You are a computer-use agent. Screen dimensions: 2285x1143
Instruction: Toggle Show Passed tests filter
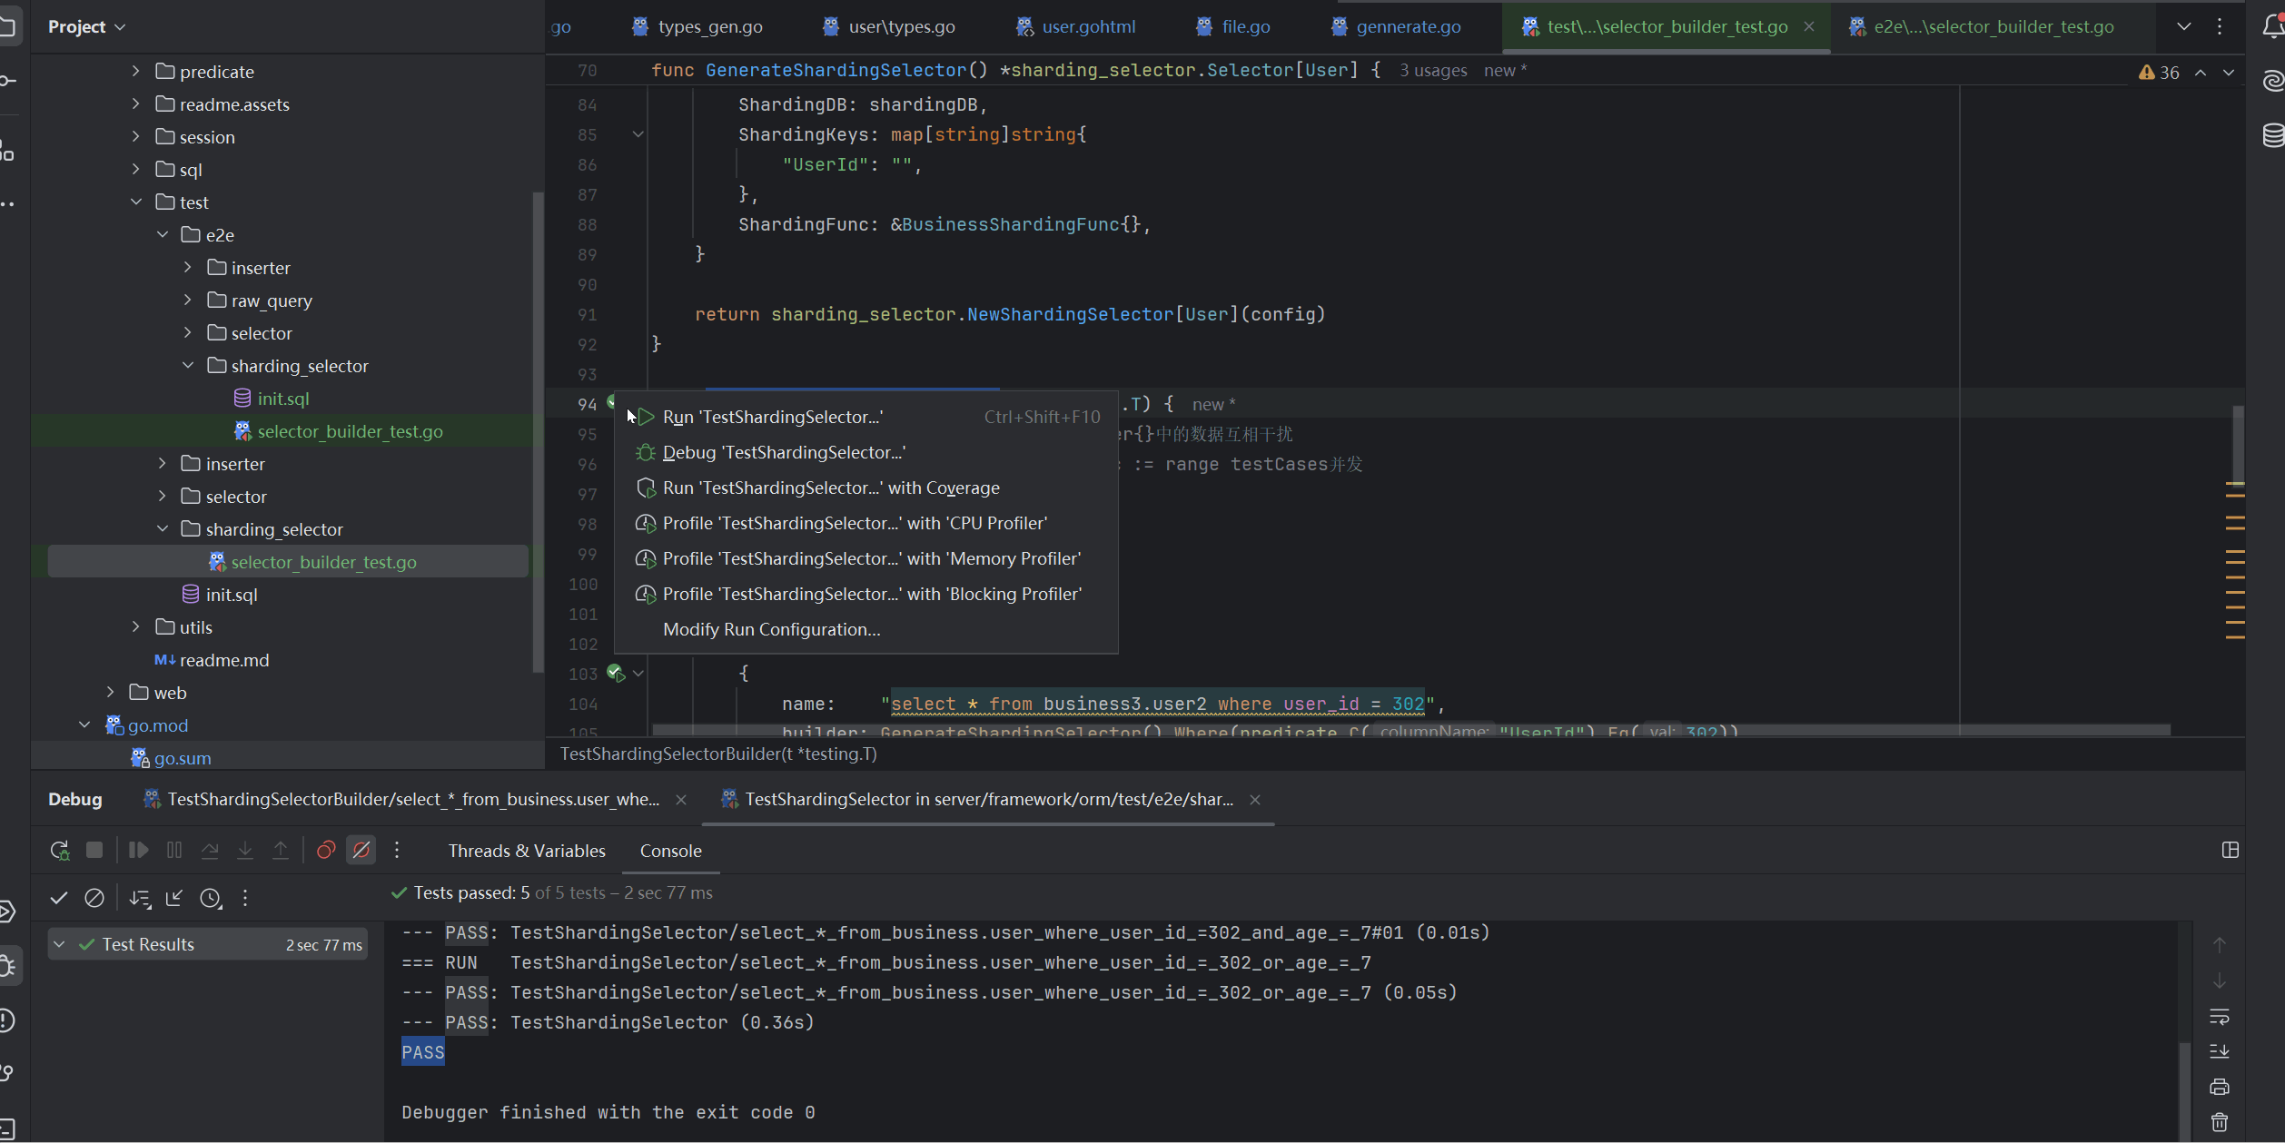click(59, 898)
